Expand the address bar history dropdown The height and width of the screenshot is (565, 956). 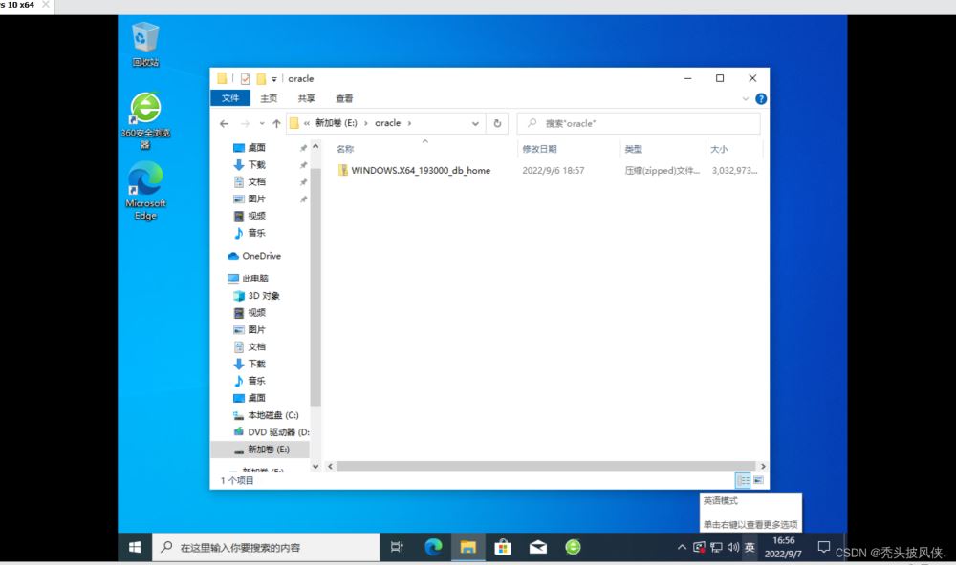pos(476,123)
